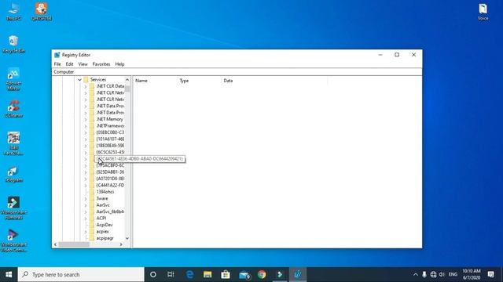
Task: Click the Type here to search box
Action: 81,275
